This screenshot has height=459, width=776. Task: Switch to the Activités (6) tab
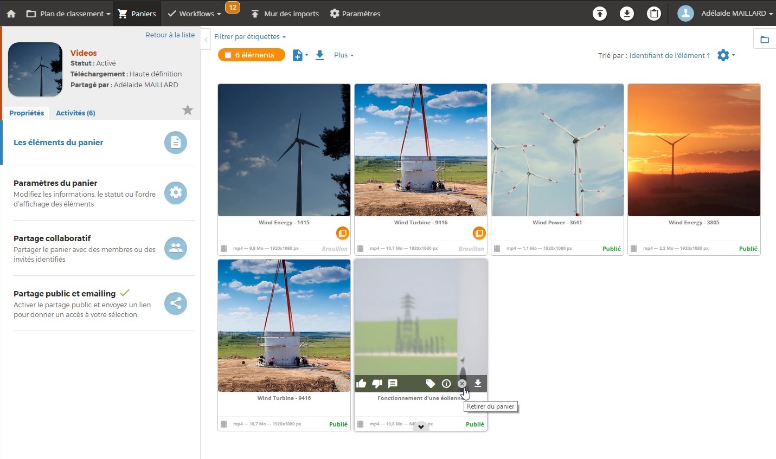pyautogui.click(x=75, y=113)
